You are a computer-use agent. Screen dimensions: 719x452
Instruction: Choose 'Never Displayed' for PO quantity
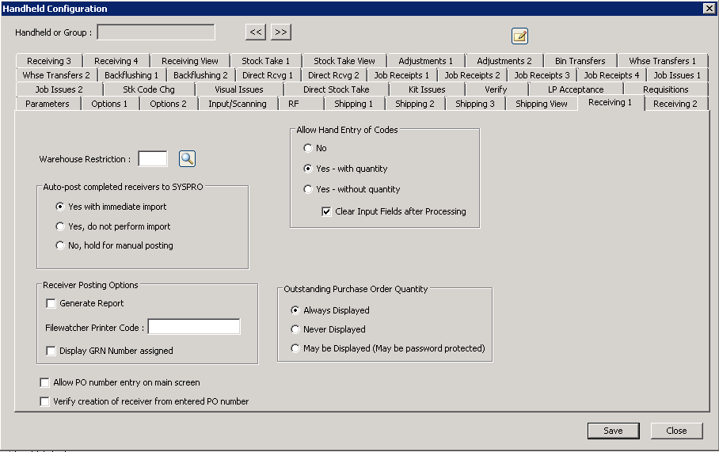[296, 329]
